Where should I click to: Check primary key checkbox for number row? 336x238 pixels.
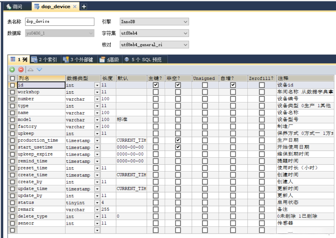click(156, 99)
